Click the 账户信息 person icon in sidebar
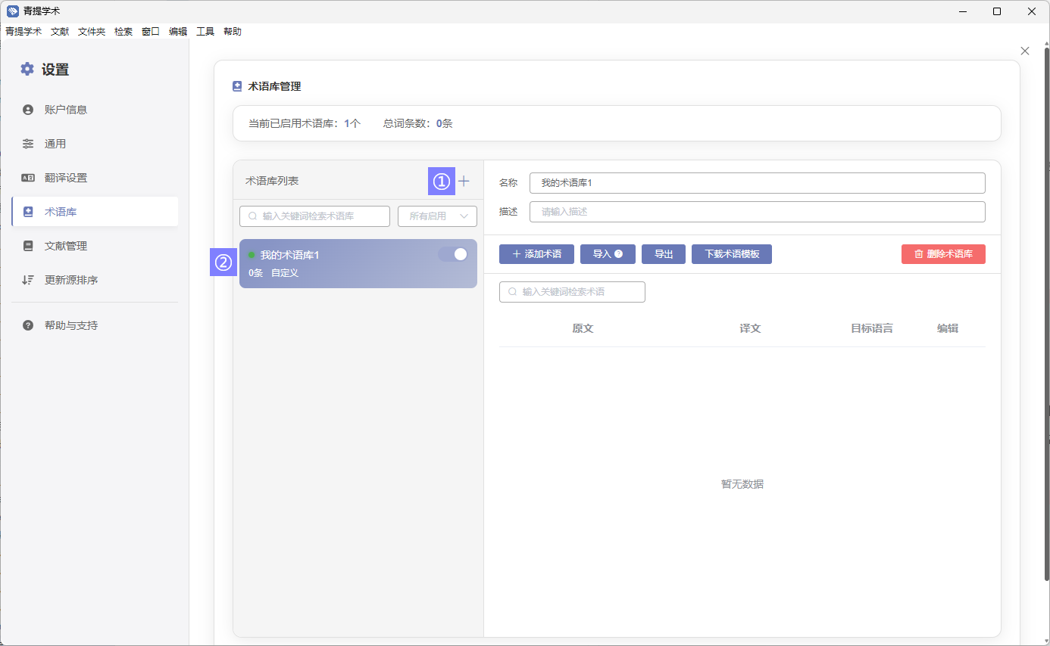This screenshot has height=646, width=1050. pos(28,110)
